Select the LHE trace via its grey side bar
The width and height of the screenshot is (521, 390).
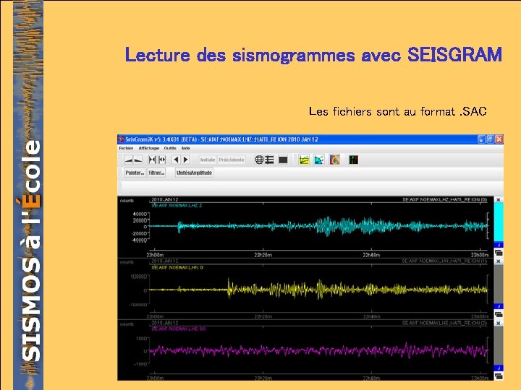tap(499, 345)
